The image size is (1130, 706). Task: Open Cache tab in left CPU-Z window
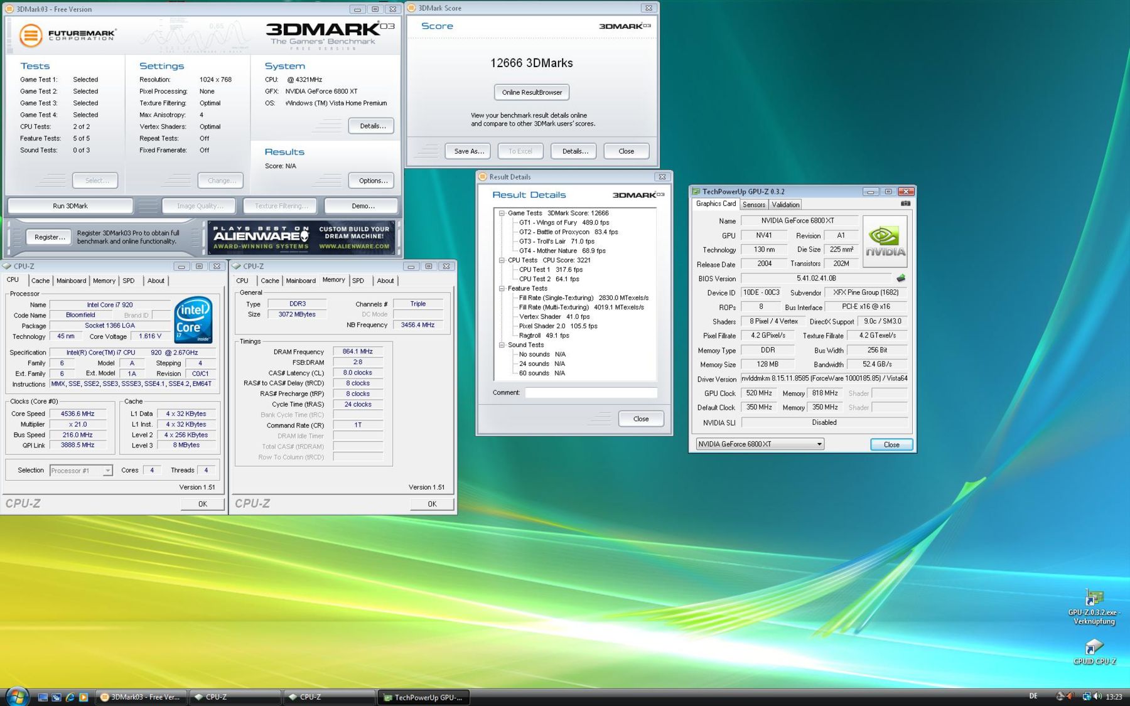pyautogui.click(x=40, y=281)
